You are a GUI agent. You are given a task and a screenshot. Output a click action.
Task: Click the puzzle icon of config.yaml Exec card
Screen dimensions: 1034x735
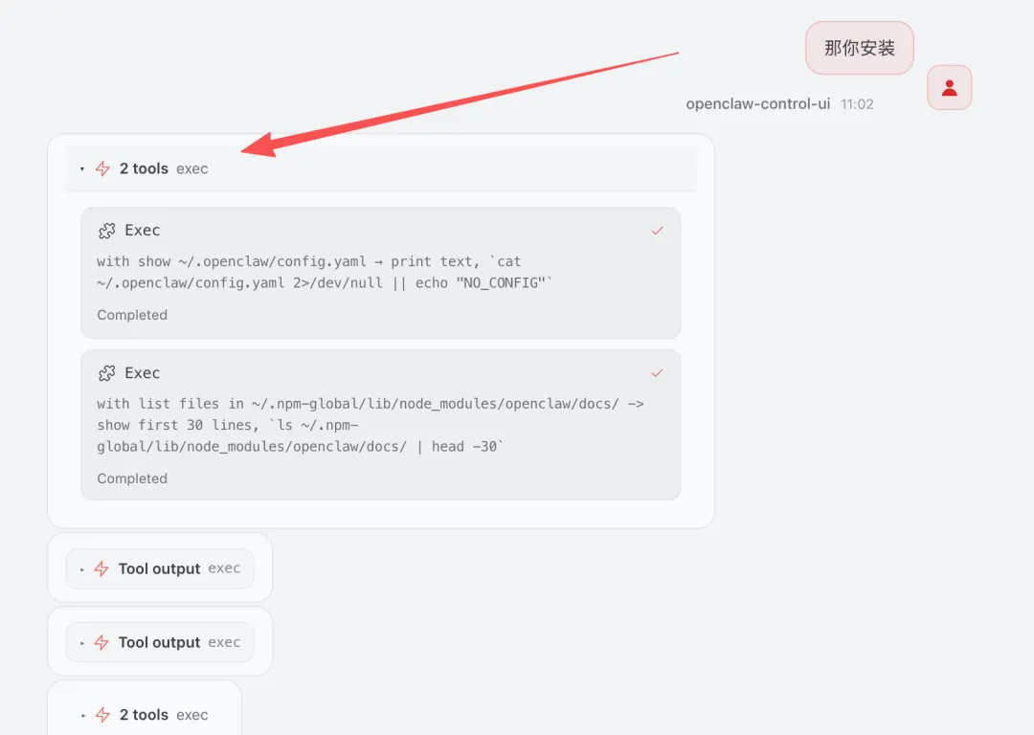pos(107,231)
